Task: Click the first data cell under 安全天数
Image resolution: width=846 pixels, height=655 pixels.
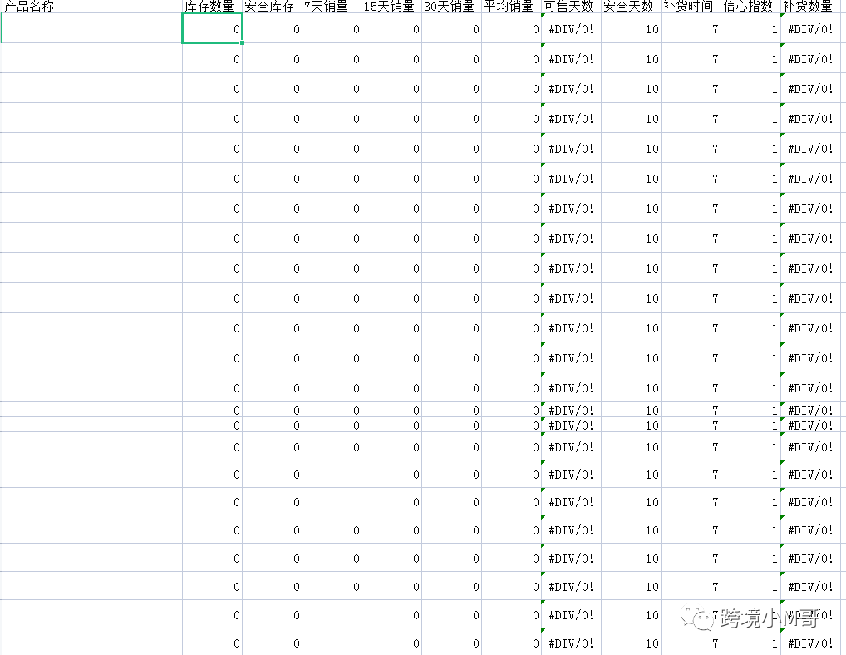Action: coord(631,29)
